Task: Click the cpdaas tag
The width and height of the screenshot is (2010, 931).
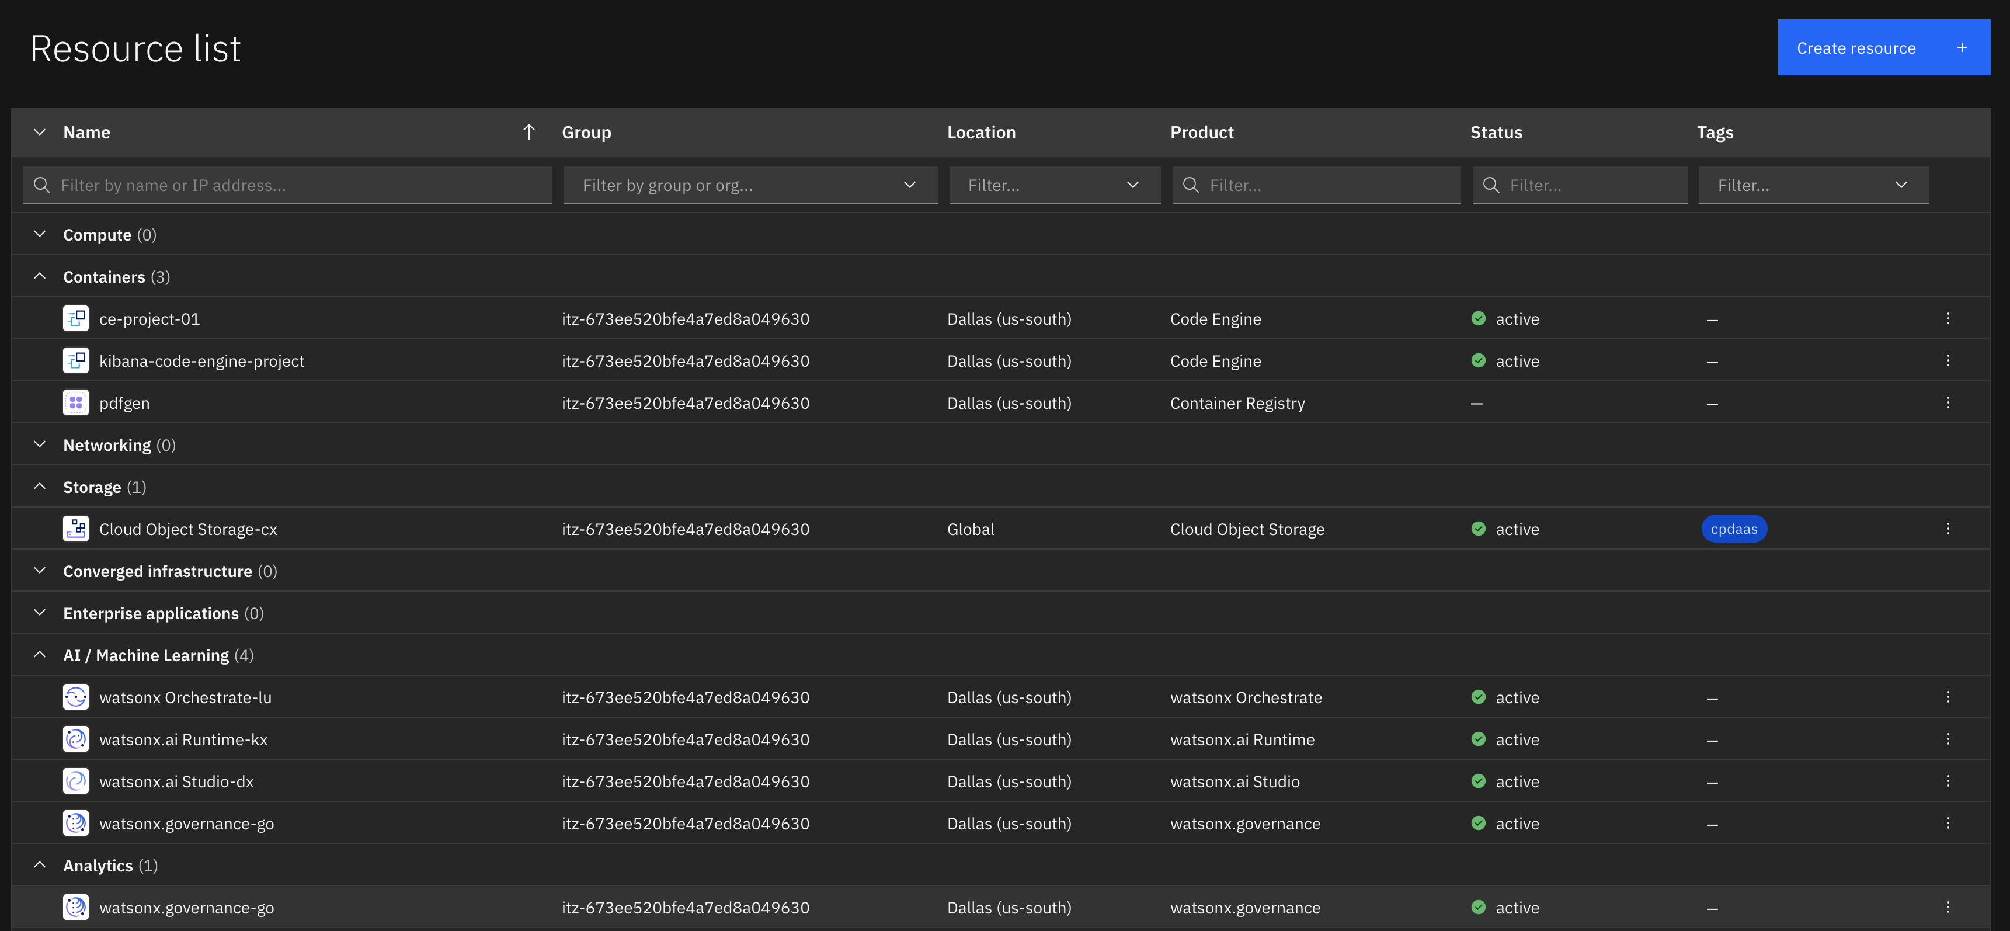Action: pyautogui.click(x=1734, y=529)
